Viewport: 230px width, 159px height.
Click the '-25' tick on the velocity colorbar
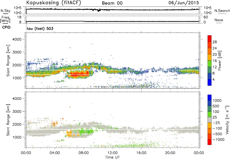216,123
